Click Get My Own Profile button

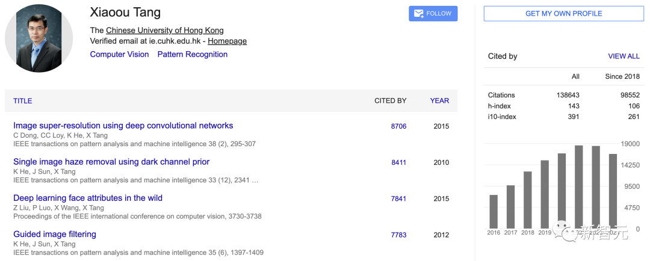[563, 14]
